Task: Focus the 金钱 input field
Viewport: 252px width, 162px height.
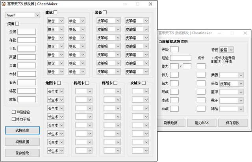Action: point(27,31)
